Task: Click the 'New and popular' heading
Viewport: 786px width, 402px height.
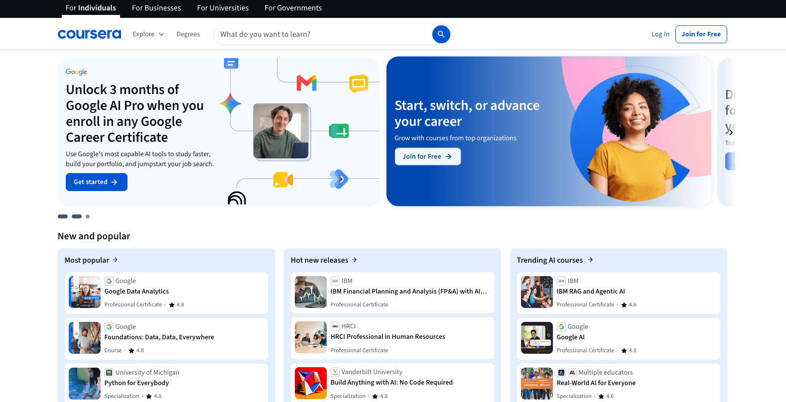Action: coord(94,236)
